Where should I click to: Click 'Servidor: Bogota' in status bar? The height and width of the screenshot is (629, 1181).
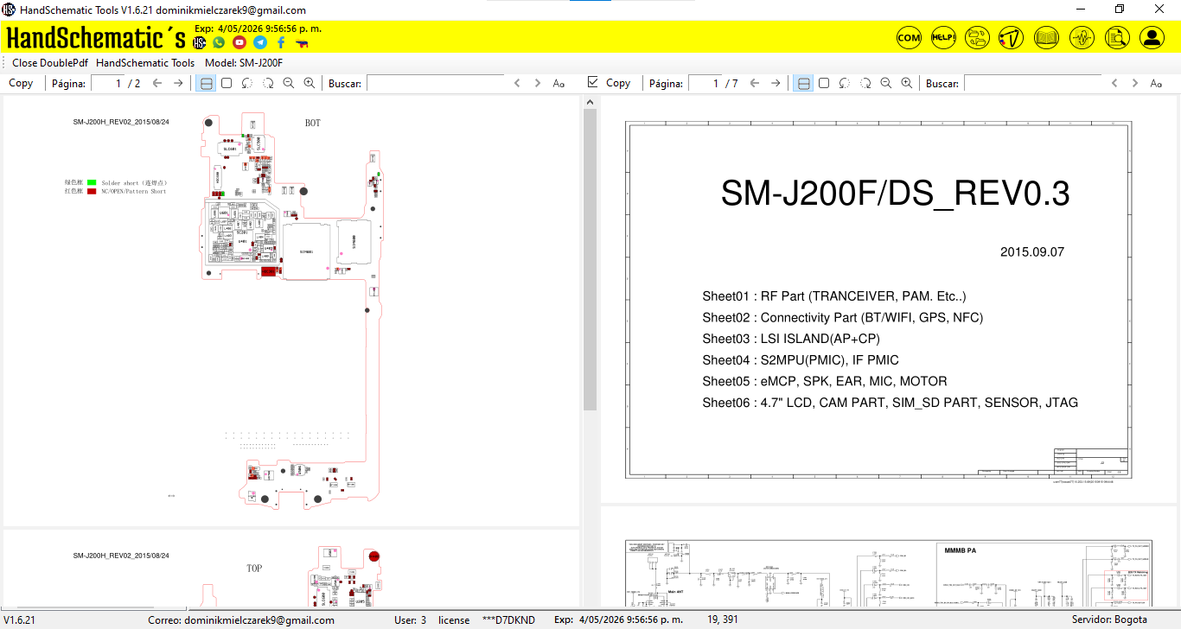click(x=1109, y=619)
